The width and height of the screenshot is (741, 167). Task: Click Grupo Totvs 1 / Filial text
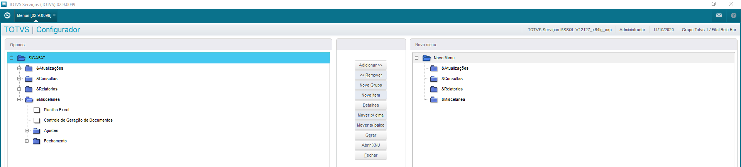pos(709,30)
